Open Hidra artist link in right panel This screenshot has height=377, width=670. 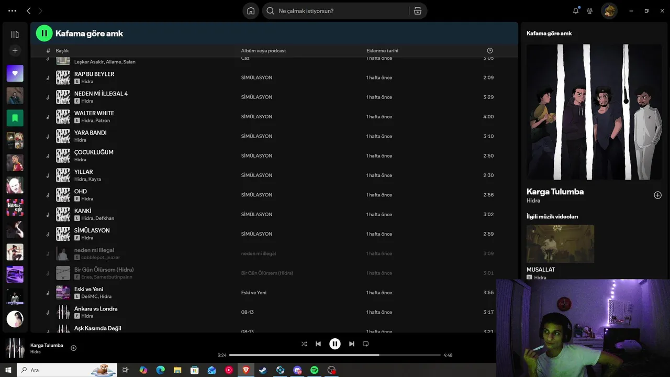tap(533, 201)
